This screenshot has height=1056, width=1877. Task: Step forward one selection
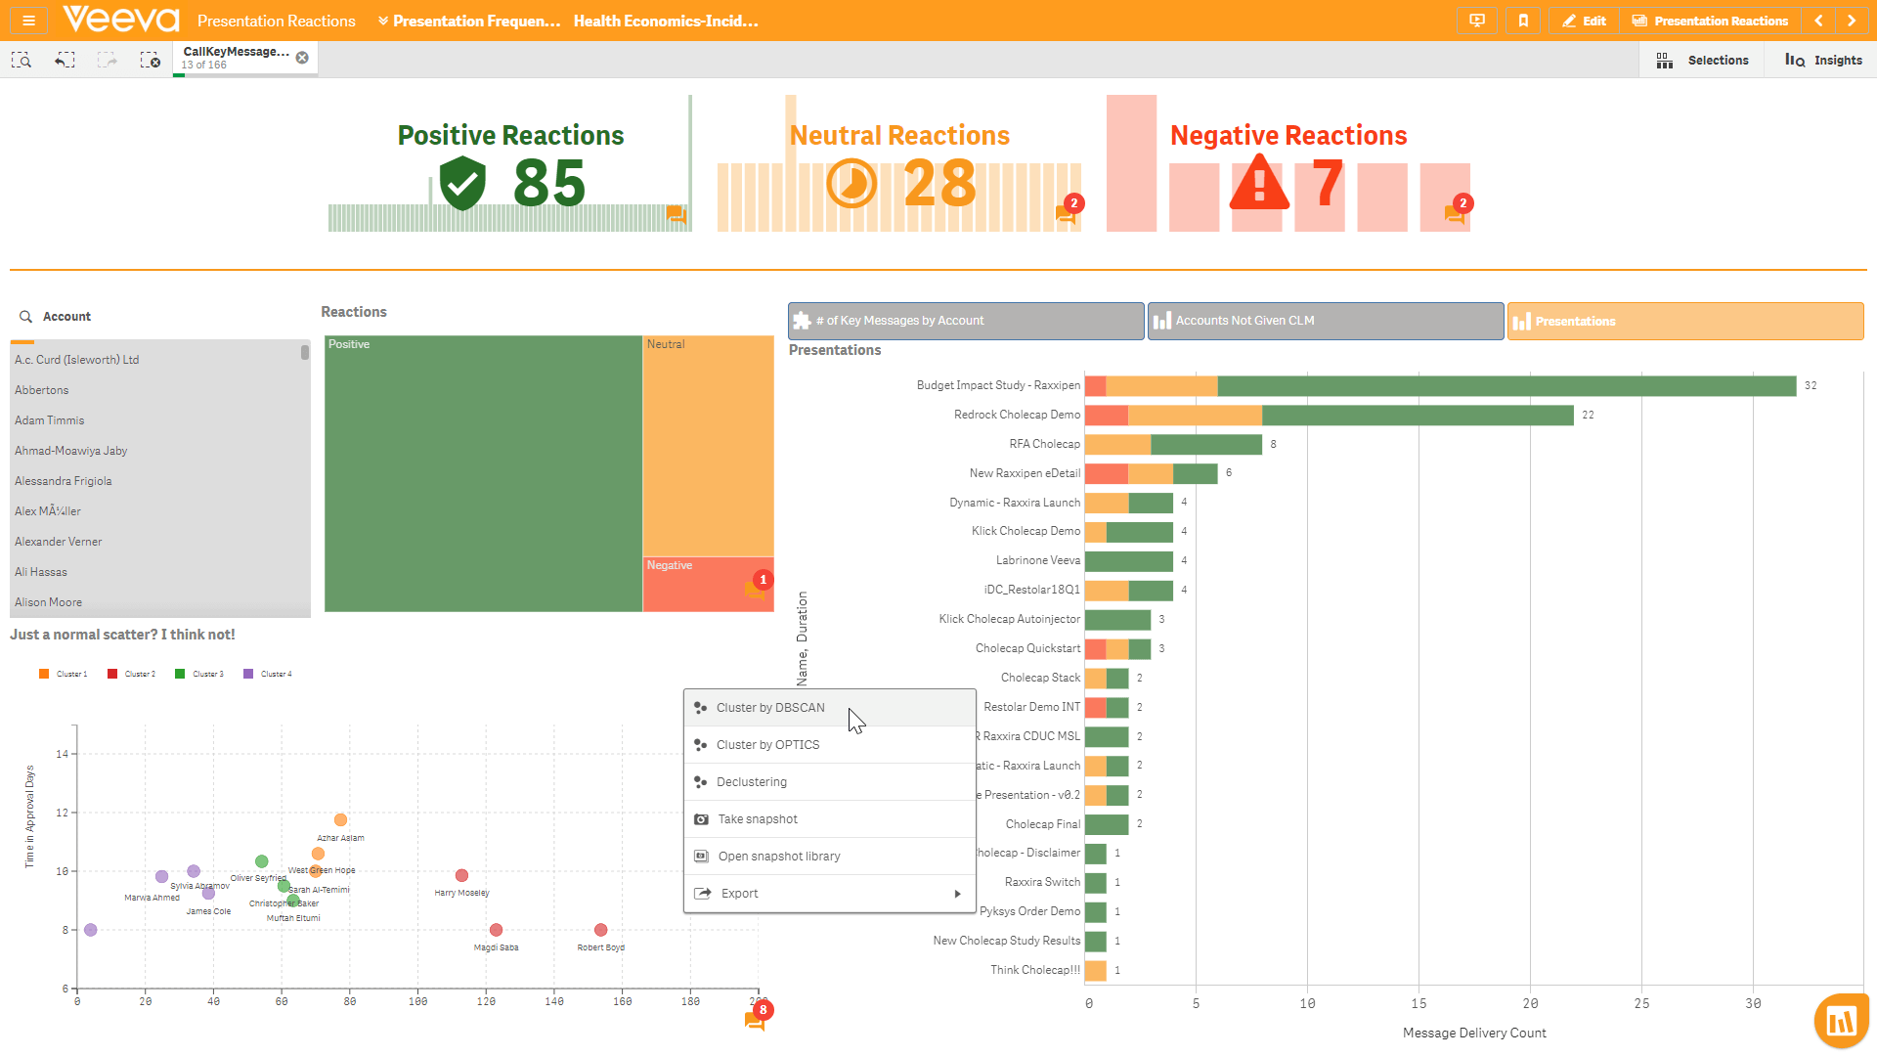[x=108, y=61]
